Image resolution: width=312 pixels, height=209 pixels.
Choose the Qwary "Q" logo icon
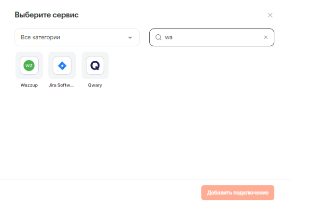click(x=95, y=65)
